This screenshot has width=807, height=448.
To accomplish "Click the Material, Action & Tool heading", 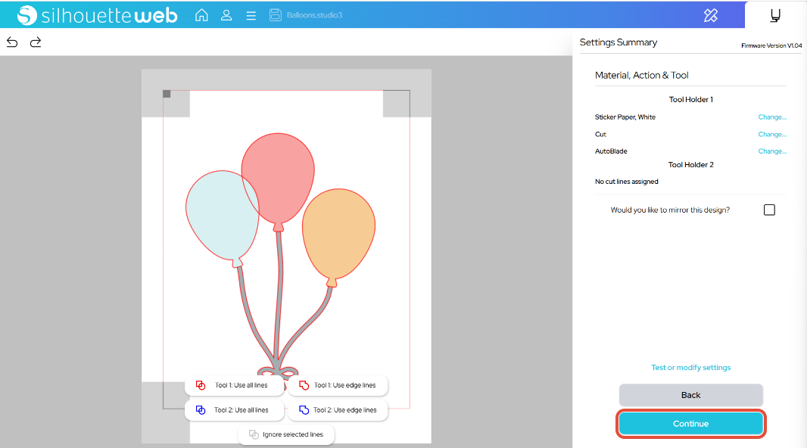I will coord(641,75).
